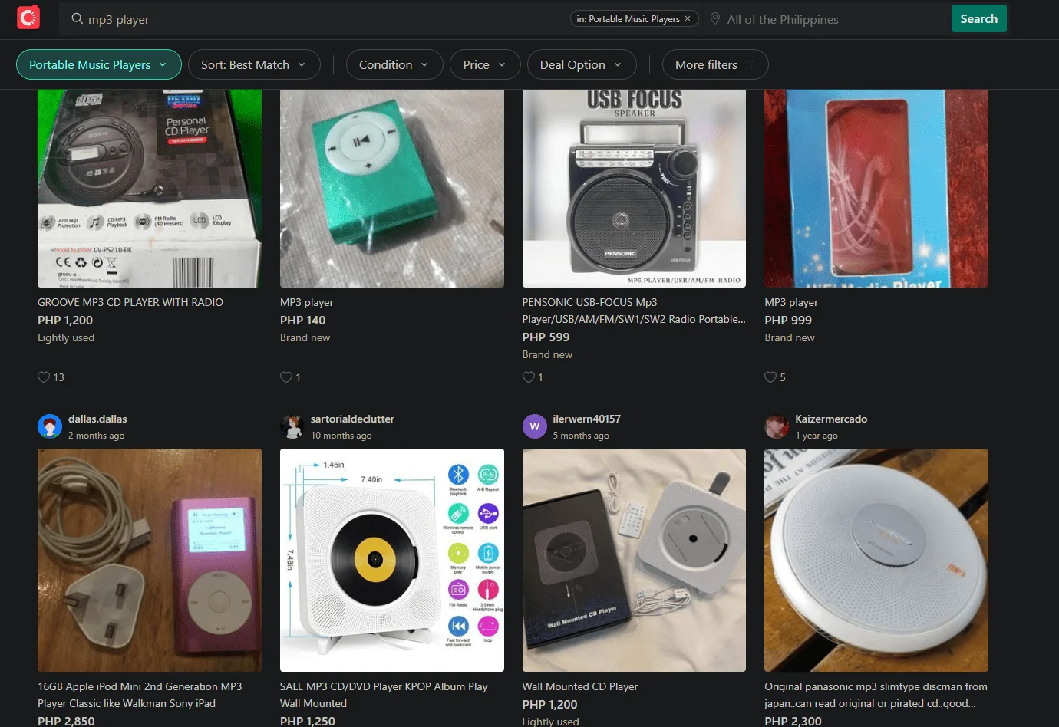Open sartorialdeclutter profile avatar
The image size is (1059, 727).
(292, 426)
